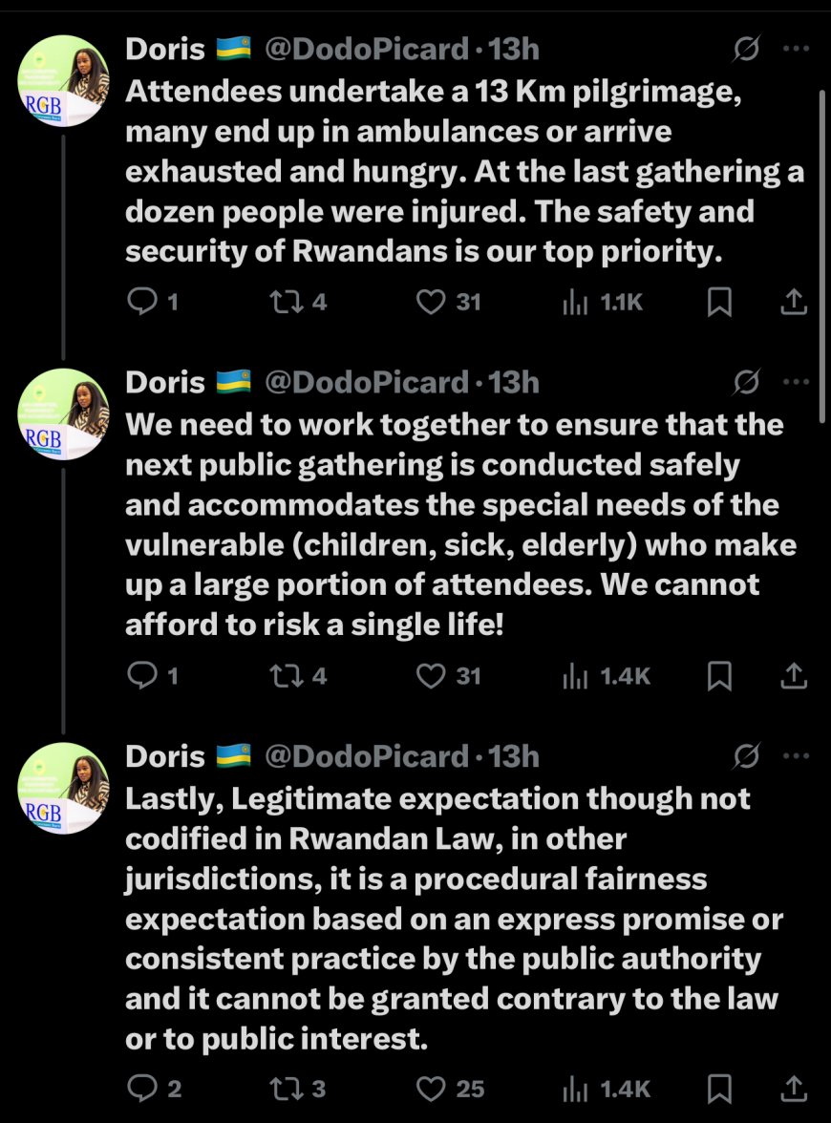The height and width of the screenshot is (1123, 831).
Task: Open more options on Legitimate expectation tweet
Action: click(795, 757)
